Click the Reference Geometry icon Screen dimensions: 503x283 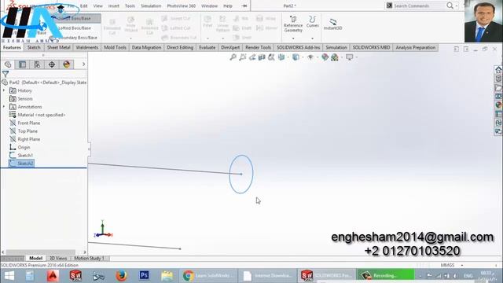pos(293,24)
